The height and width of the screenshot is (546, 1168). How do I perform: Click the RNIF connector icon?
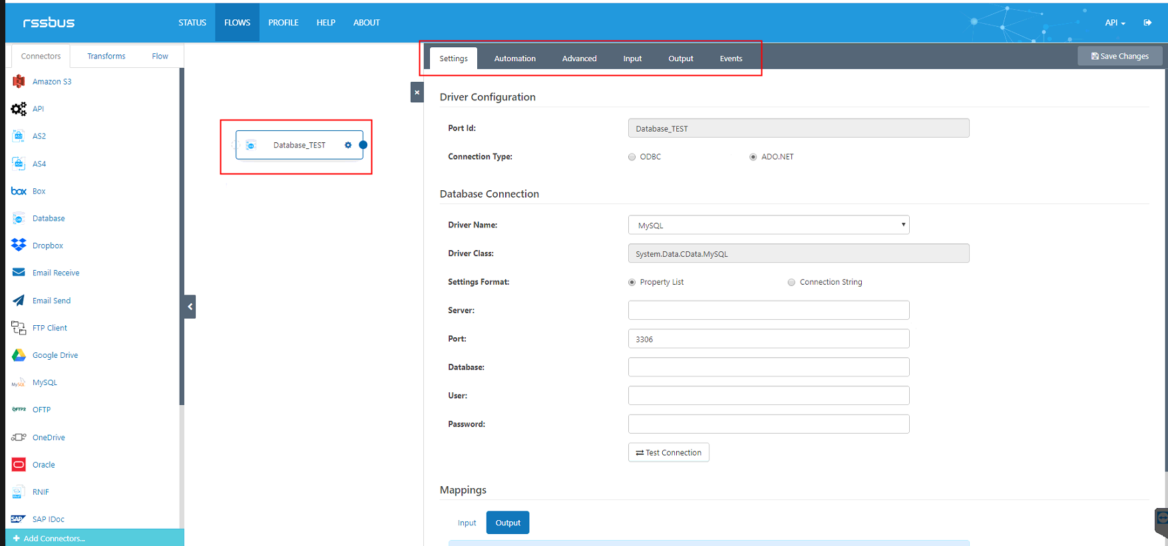(x=19, y=491)
